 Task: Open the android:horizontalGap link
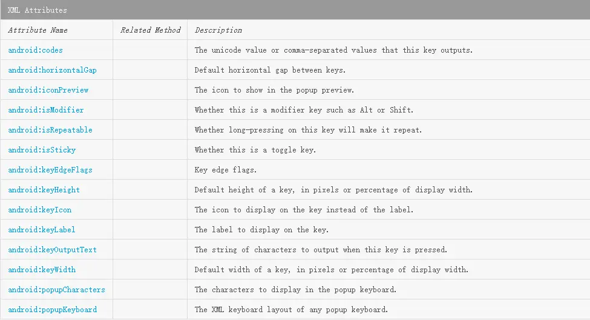[52, 70]
